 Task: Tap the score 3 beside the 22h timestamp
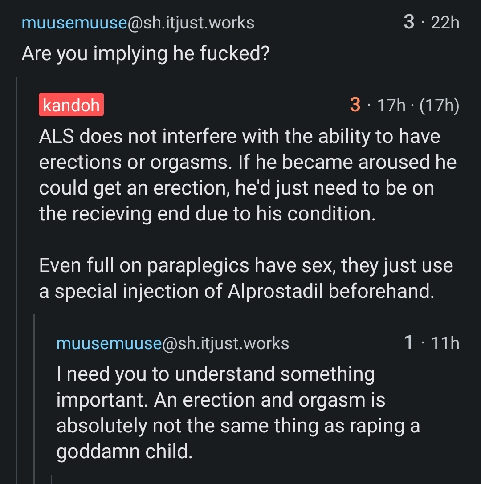[409, 22]
